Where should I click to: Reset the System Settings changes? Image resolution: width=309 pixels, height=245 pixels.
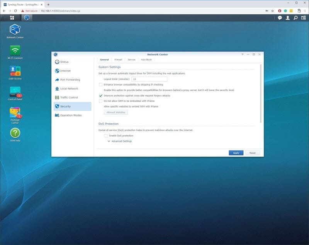(253, 153)
